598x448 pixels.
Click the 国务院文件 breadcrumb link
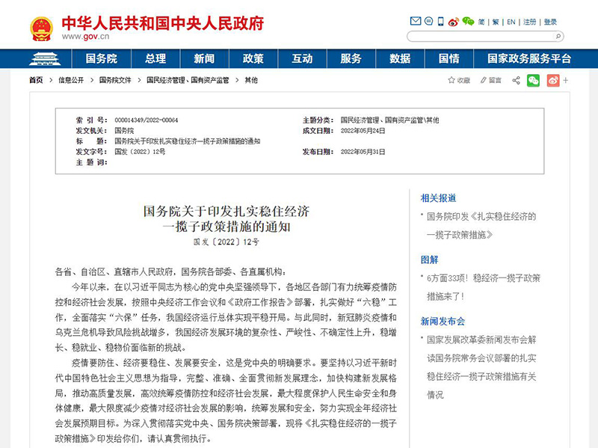[x=115, y=80]
